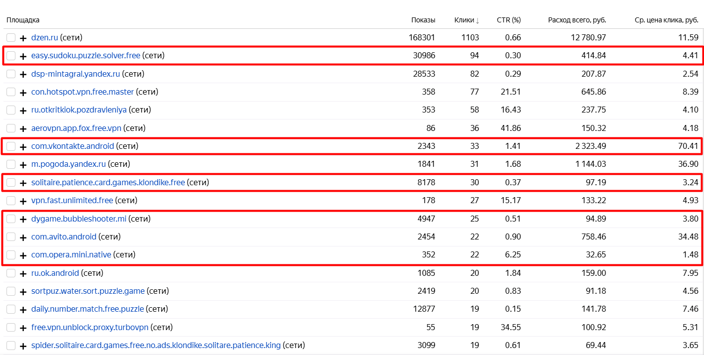Click plus icon next to dsp-mintagral.yandex.ru
This screenshot has width=704, height=355.
(x=23, y=74)
